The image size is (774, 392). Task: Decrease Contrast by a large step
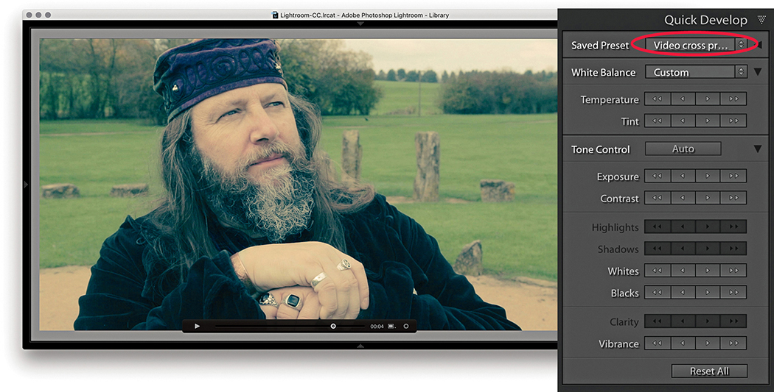pyautogui.click(x=658, y=199)
